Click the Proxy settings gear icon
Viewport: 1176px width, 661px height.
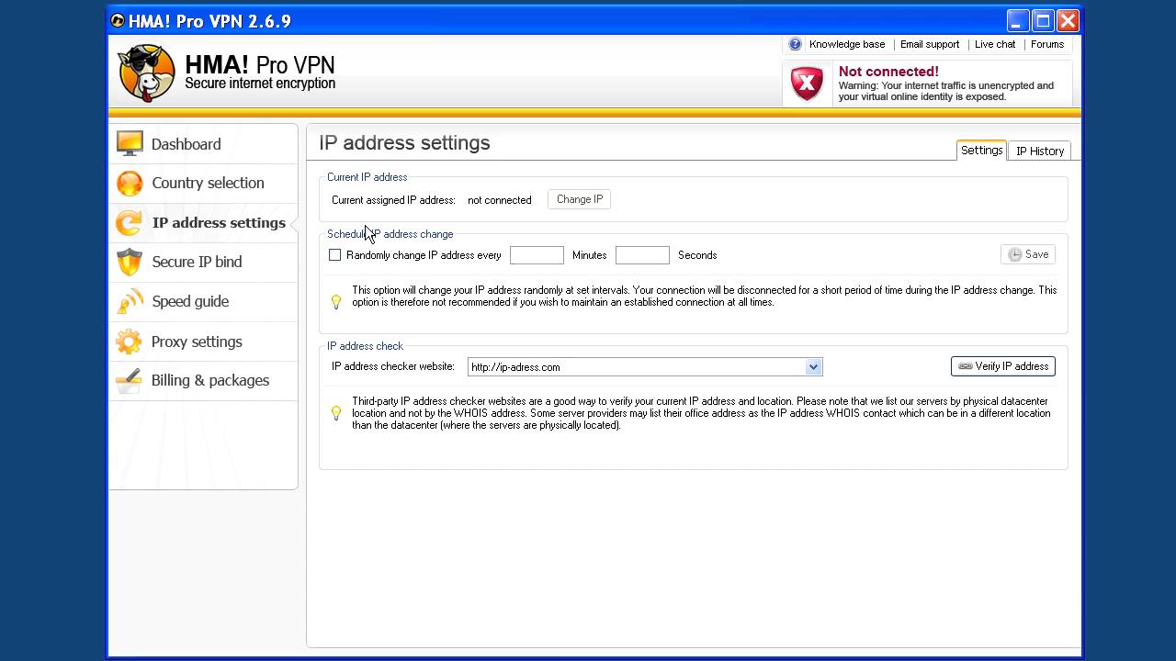(x=130, y=342)
